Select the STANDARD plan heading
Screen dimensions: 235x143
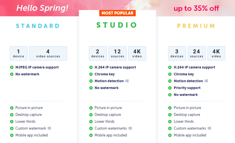pos(38,26)
